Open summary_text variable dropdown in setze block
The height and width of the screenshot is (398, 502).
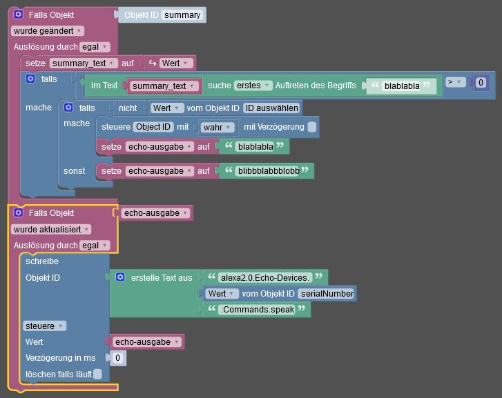84,63
